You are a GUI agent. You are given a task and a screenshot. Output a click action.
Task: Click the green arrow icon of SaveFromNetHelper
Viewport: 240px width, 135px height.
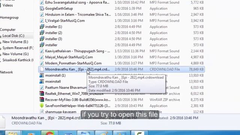click(42, 106)
